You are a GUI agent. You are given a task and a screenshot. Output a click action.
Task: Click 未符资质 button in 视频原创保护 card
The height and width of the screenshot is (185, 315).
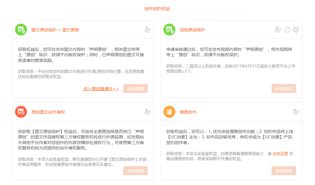click(x=284, y=89)
